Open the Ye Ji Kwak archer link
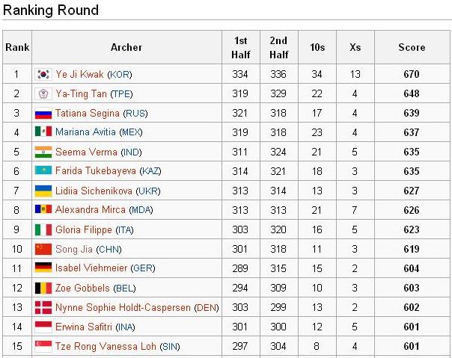The height and width of the screenshot is (358, 452). [x=80, y=75]
